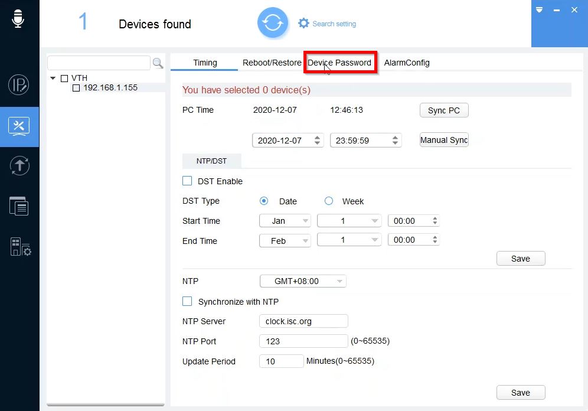Open the Start Time month dropdown Jan

[285, 220]
